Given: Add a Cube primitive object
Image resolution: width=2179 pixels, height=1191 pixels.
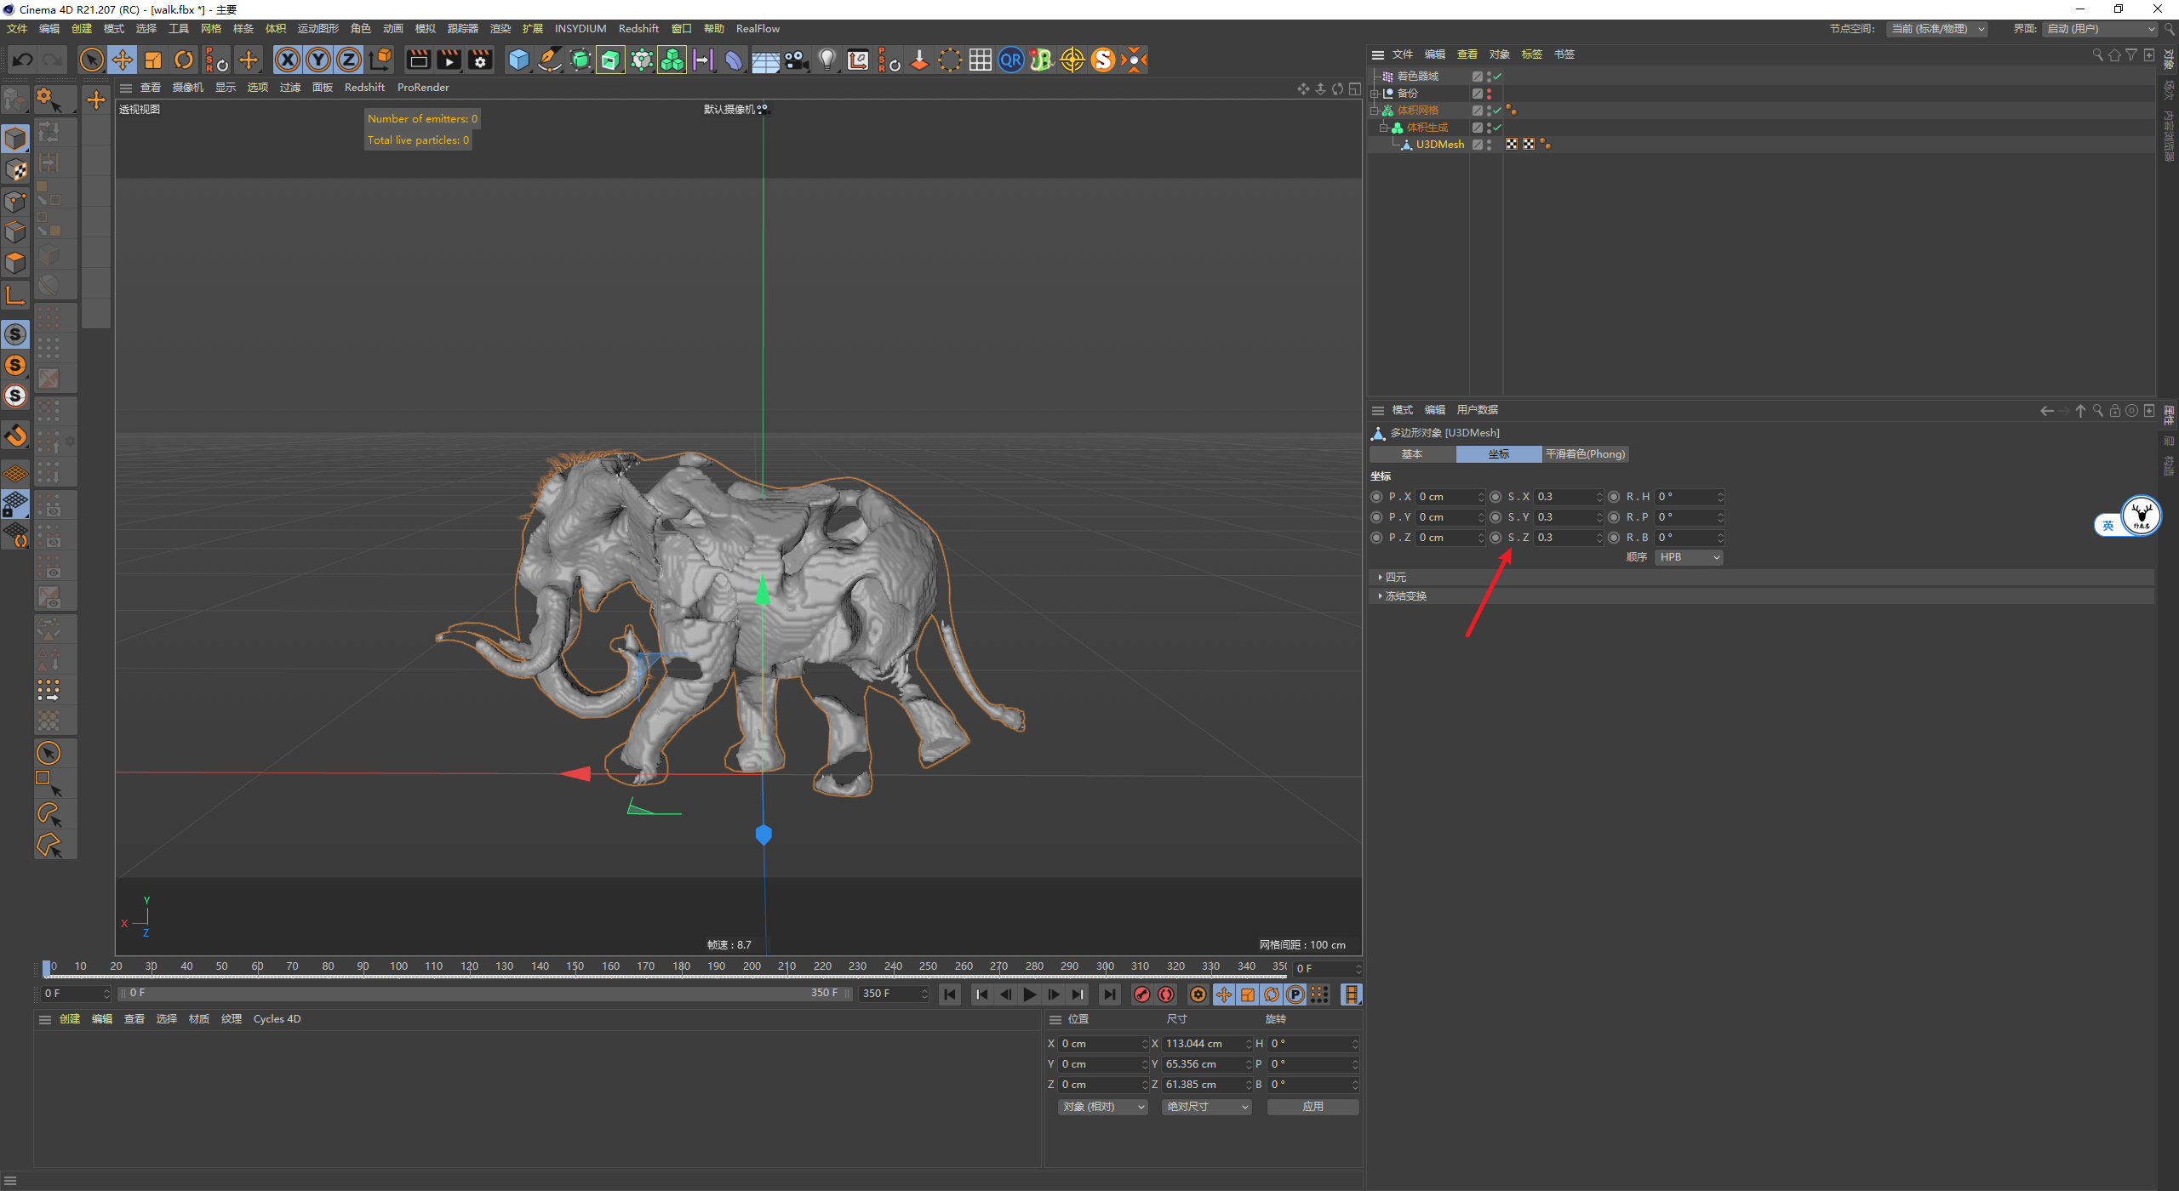Looking at the screenshot, I should point(518,60).
